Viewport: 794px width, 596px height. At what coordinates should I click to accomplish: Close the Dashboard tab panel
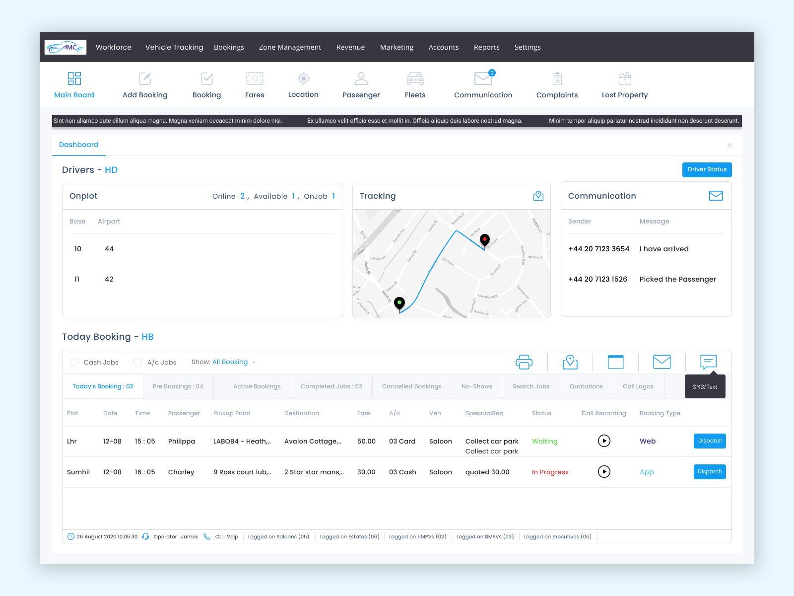(x=729, y=146)
